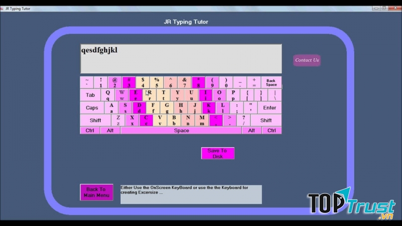Click Save To Disk button
The image size is (402, 226).
coord(218,153)
